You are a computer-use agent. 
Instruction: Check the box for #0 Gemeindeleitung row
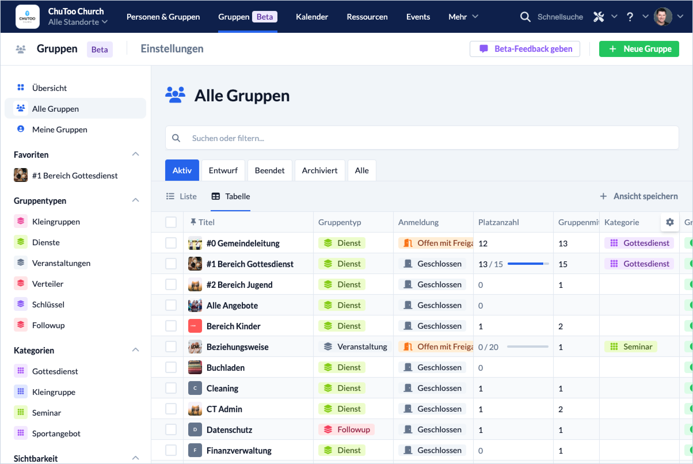[x=171, y=243]
